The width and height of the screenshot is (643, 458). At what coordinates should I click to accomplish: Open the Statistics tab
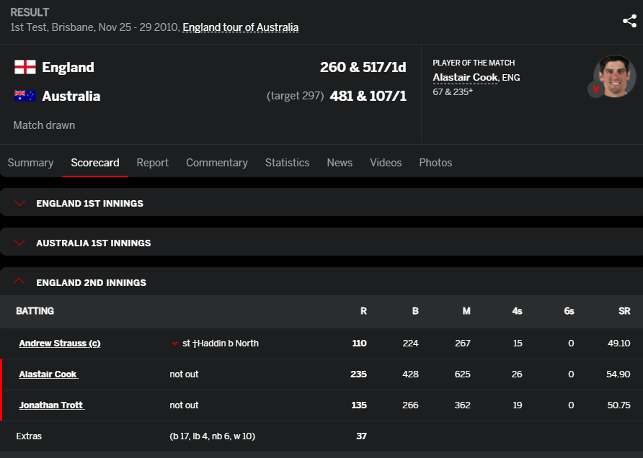(287, 163)
